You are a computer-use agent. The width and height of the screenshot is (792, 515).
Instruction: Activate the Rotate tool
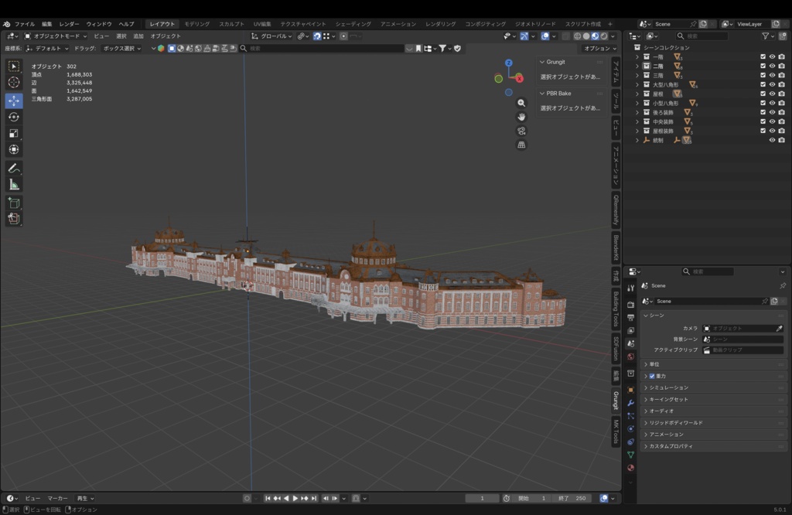pos(14,117)
